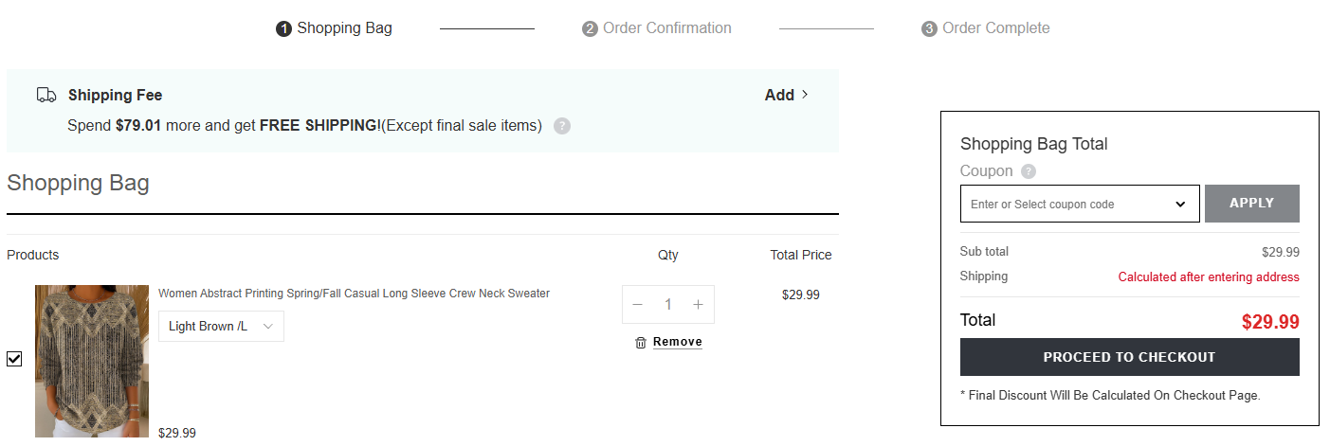Click the shipping truck icon
Image resolution: width=1330 pixels, height=446 pixels.
pos(46,95)
